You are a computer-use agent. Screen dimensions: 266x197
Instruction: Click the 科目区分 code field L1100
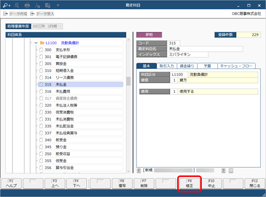179,74
